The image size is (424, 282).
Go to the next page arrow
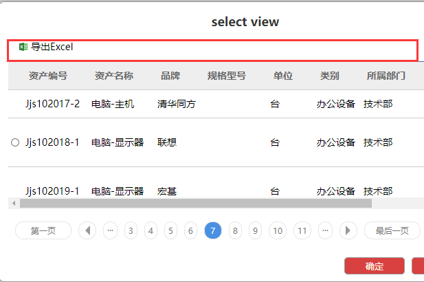pos(348,230)
